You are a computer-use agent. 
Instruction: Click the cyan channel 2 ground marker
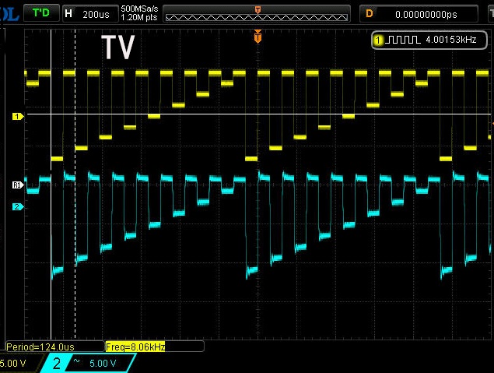coord(17,206)
